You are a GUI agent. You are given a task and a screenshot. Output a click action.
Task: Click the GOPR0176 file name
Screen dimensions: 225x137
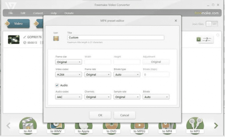pos(34,37)
